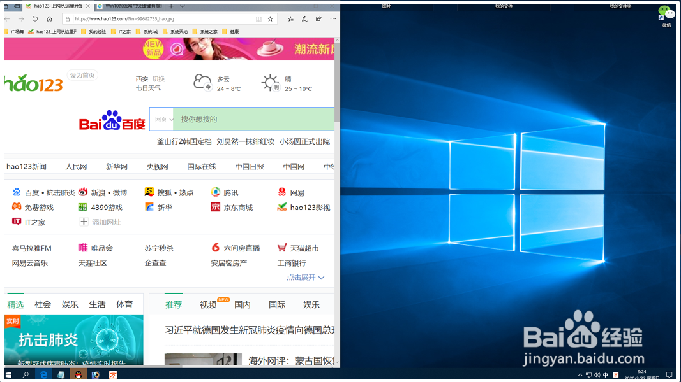
Task: Open 七日天气 forecast link
Action: (x=148, y=88)
